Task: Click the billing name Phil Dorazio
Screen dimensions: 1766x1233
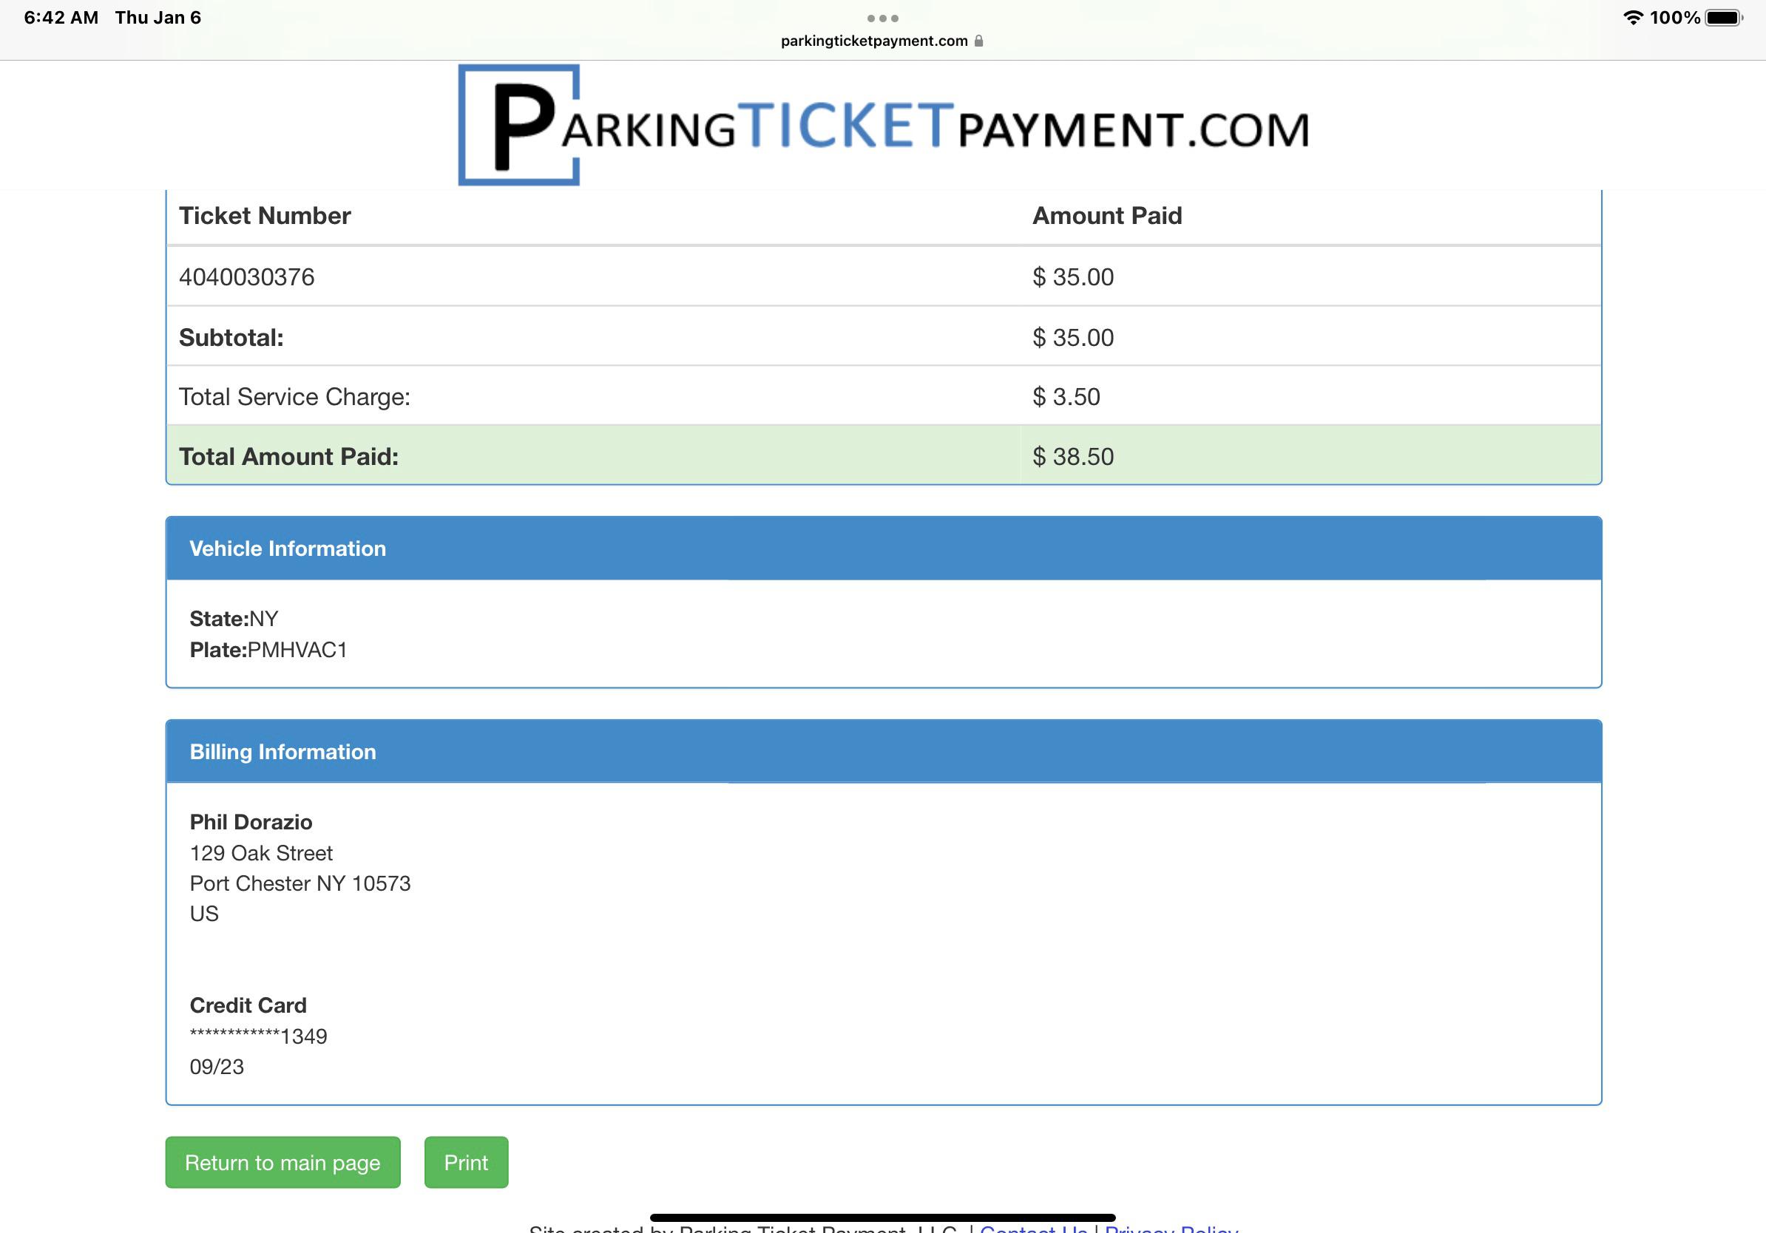Action: [x=251, y=823]
